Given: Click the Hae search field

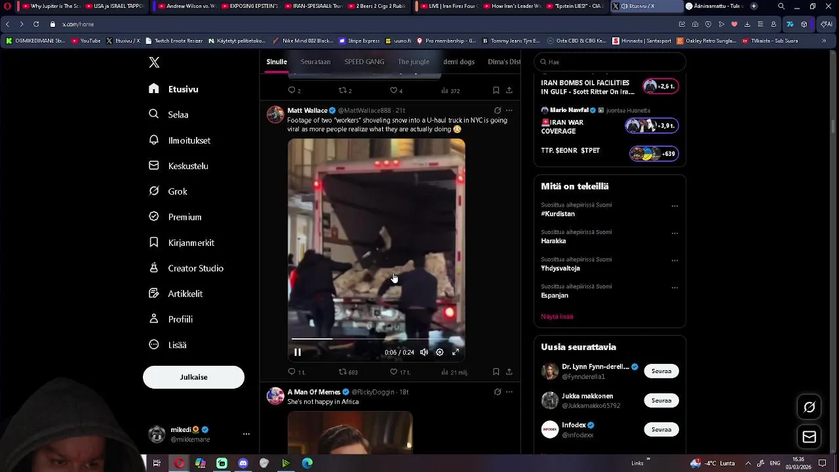Looking at the screenshot, I should coord(610,62).
